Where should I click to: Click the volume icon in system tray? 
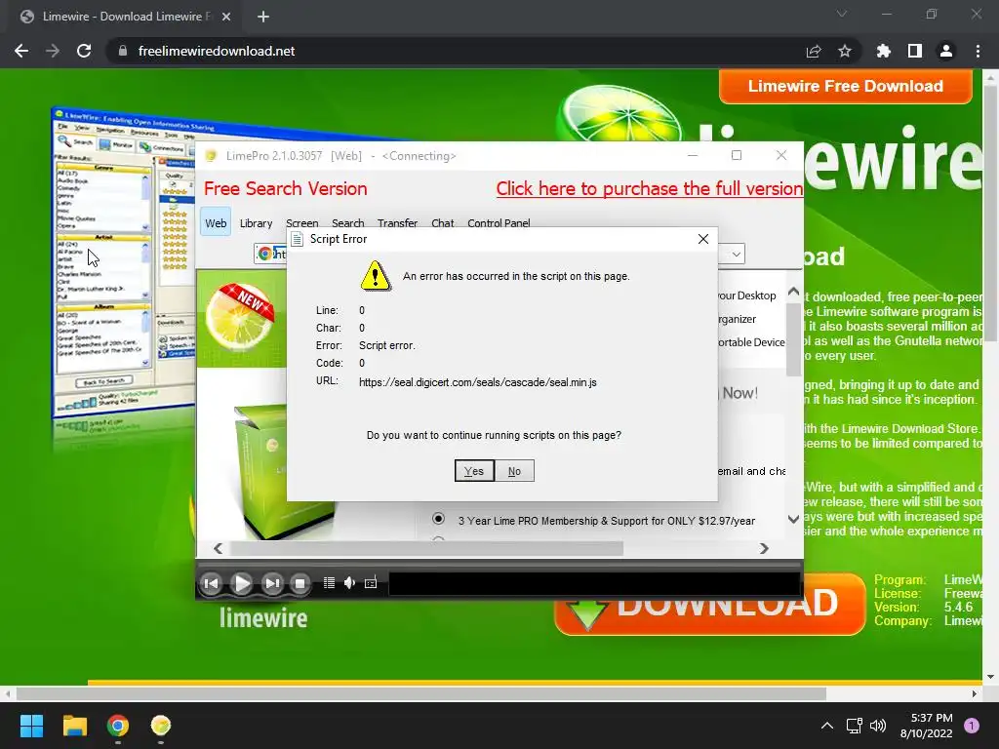point(878,726)
